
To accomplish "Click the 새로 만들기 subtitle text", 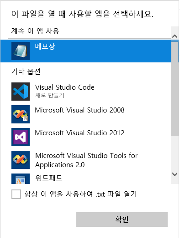I will pos(50,95).
